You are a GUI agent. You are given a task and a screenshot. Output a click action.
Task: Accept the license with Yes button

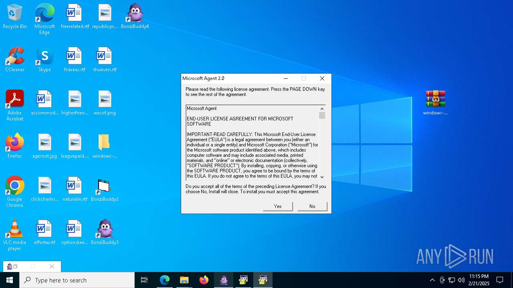coord(278,206)
